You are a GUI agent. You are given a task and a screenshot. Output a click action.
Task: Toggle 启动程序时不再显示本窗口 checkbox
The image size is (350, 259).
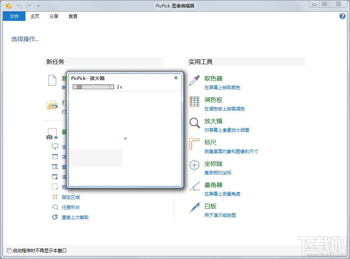coord(9,251)
